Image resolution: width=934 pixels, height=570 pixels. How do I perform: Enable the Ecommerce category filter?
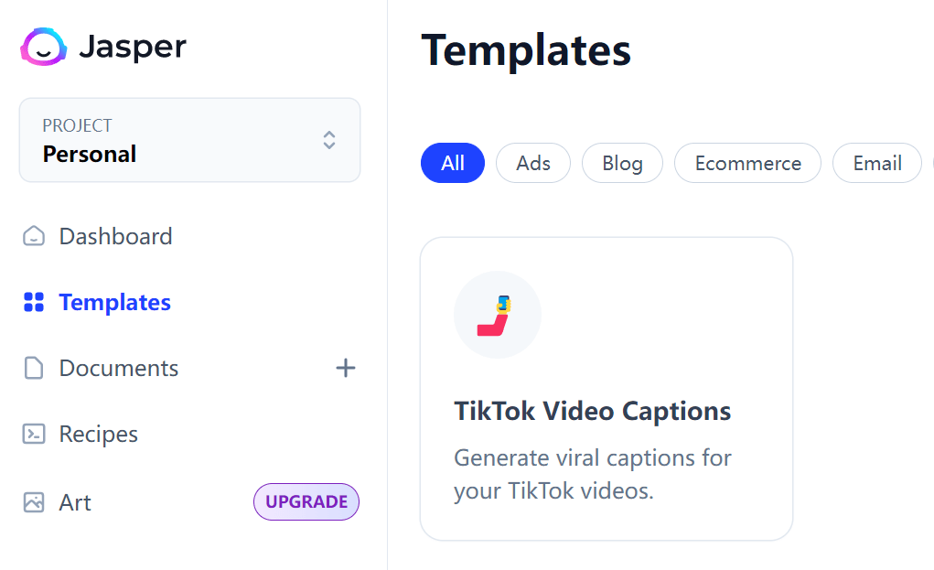click(747, 163)
